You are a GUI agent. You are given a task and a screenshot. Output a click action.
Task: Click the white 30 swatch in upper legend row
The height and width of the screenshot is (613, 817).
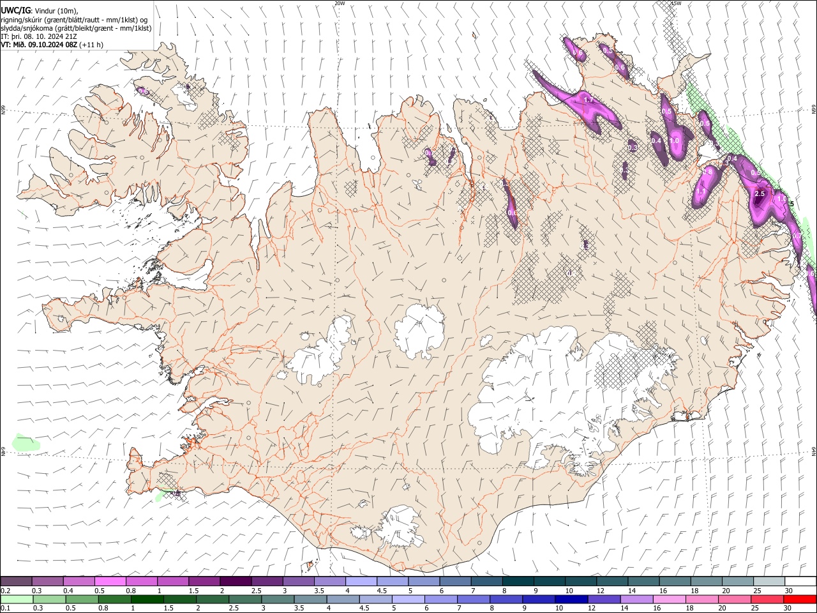click(x=800, y=582)
